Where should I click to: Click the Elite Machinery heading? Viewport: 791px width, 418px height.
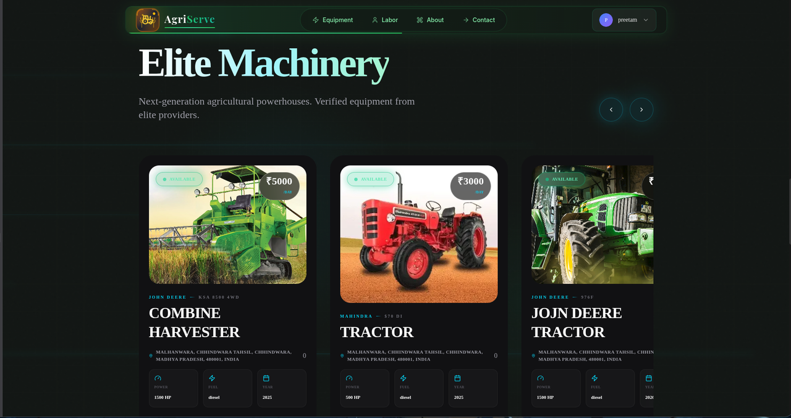pos(264,63)
